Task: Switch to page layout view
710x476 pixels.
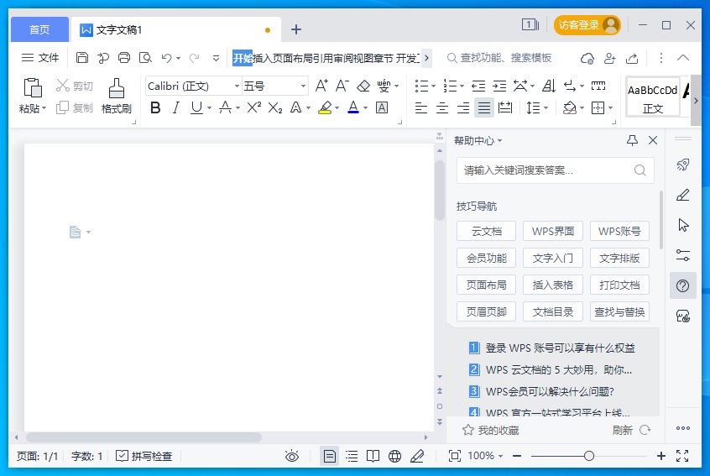Action: pos(329,456)
